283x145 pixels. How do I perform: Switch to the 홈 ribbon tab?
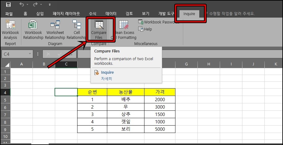tap(25, 14)
